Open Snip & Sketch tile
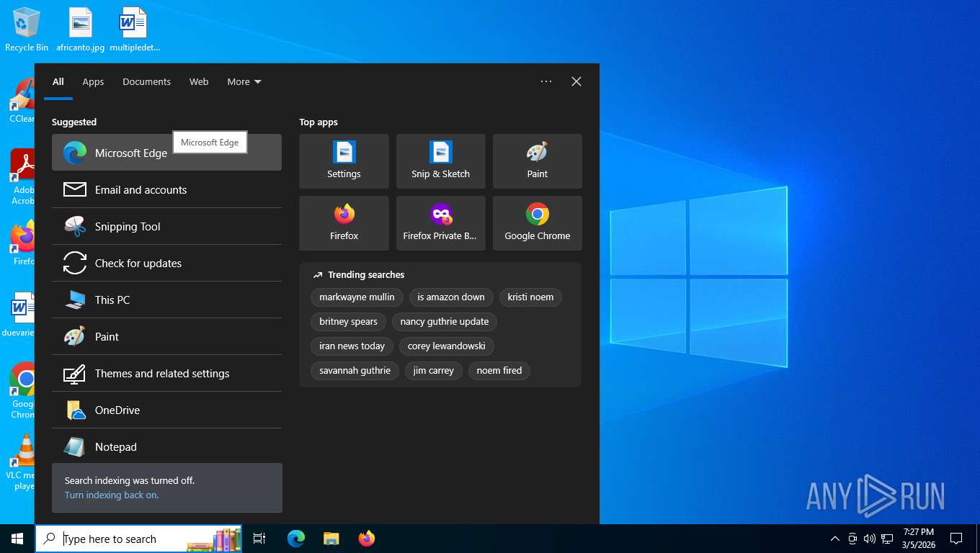 [x=440, y=161]
